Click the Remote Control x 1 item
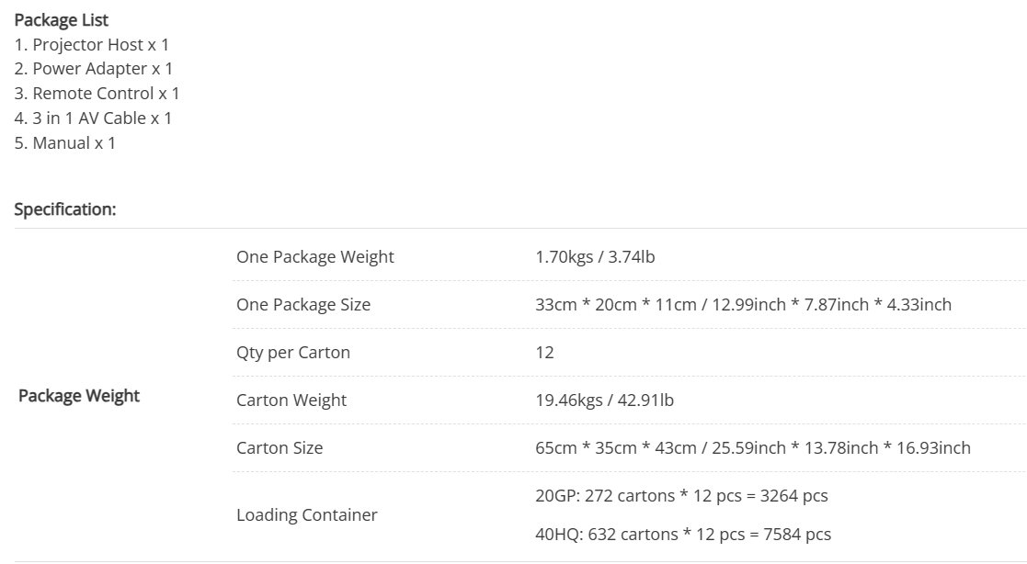The height and width of the screenshot is (564, 1027). click(97, 94)
